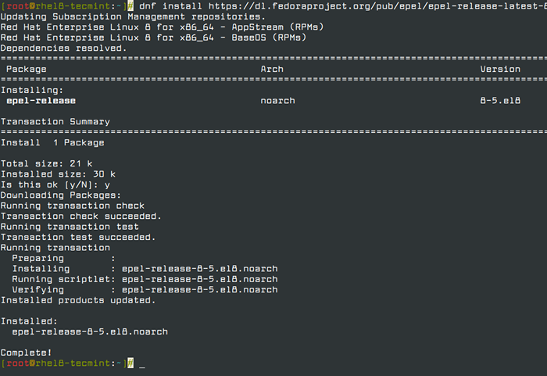This screenshot has width=547, height=376.
Task: Place cursor at the final shell prompt
Action: (x=141, y=364)
